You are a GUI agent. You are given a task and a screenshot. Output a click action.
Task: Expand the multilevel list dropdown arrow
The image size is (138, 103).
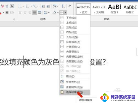click(38, 6)
